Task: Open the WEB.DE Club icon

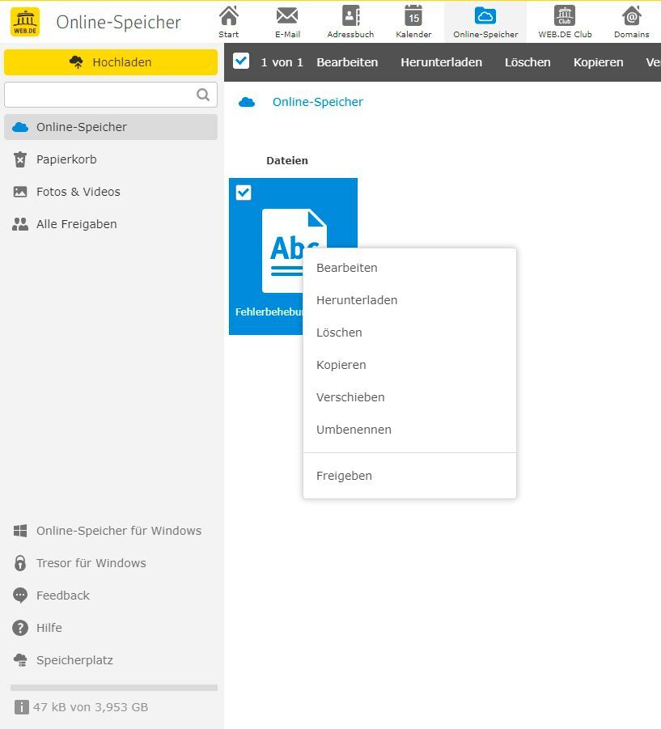Action: tap(565, 16)
